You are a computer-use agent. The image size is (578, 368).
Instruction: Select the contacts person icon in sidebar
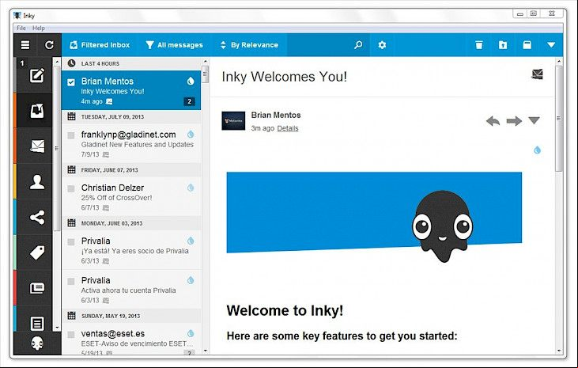[37, 182]
